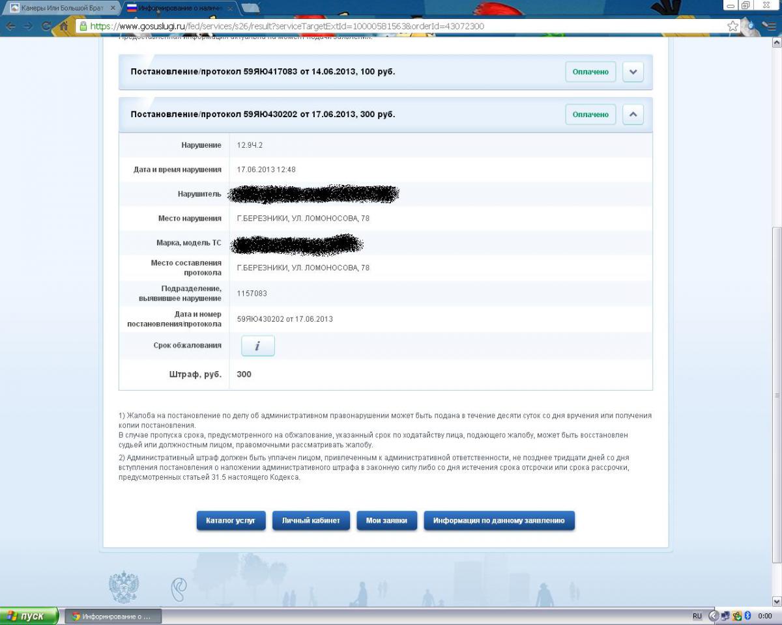This screenshot has height=625, width=782.
Task: Bookmark this page with the star icon
Action: tap(733, 26)
